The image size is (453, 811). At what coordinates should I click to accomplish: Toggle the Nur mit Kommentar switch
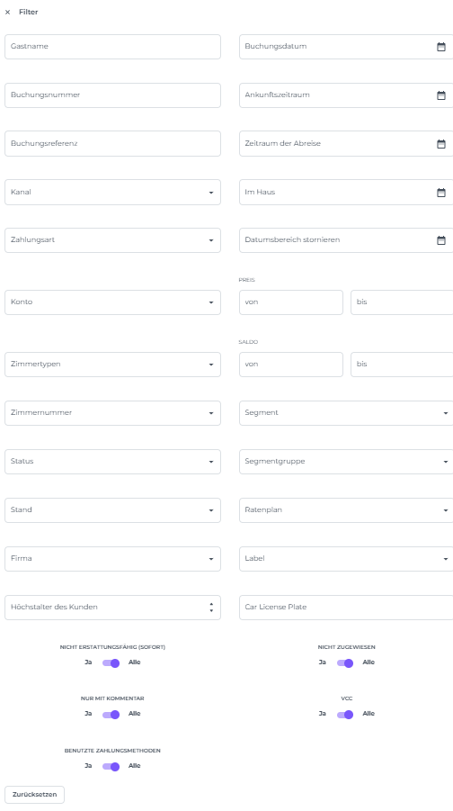[x=111, y=715]
